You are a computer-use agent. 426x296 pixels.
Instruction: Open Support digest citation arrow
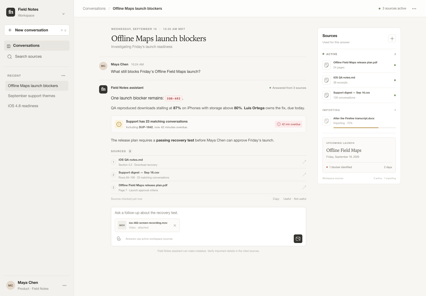[x=304, y=175]
